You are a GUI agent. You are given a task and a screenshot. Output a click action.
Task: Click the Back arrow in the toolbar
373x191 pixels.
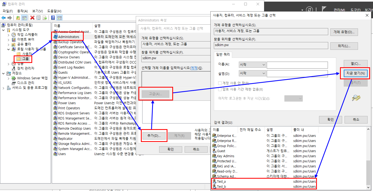tap(3, 18)
